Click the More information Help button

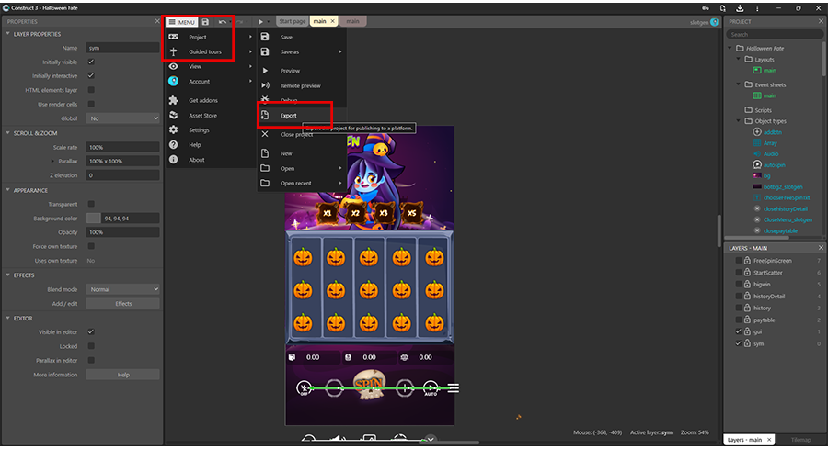tap(122, 375)
